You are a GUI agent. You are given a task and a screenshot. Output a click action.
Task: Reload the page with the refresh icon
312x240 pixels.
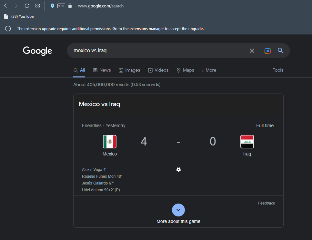27,6
